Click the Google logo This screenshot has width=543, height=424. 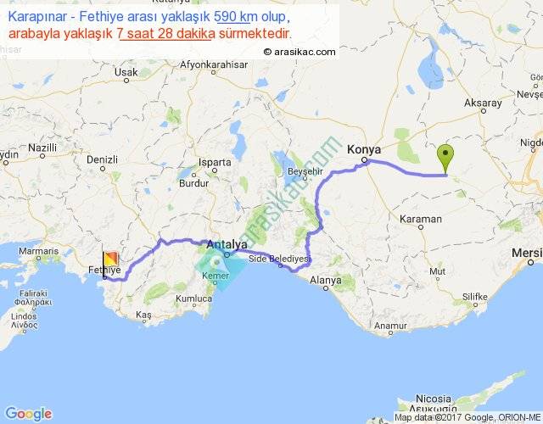29,414
